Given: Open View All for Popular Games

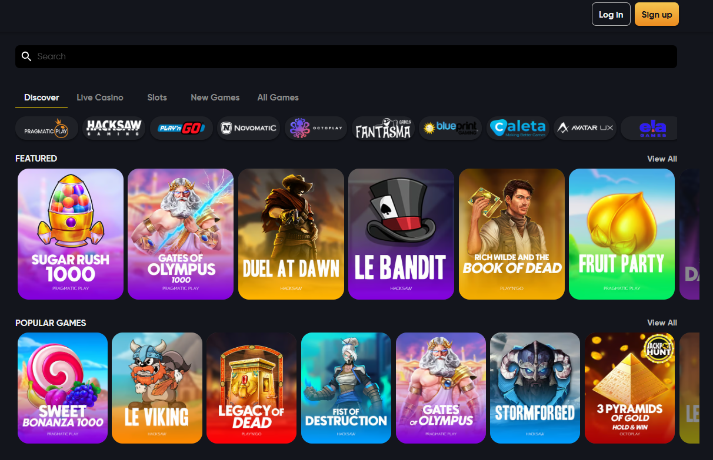Looking at the screenshot, I should tap(662, 323).
